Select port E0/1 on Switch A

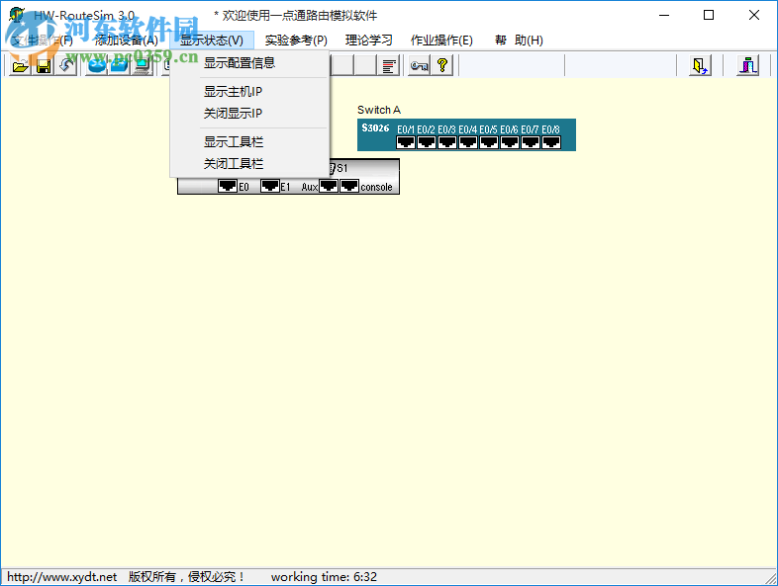(x=406, y=142)
